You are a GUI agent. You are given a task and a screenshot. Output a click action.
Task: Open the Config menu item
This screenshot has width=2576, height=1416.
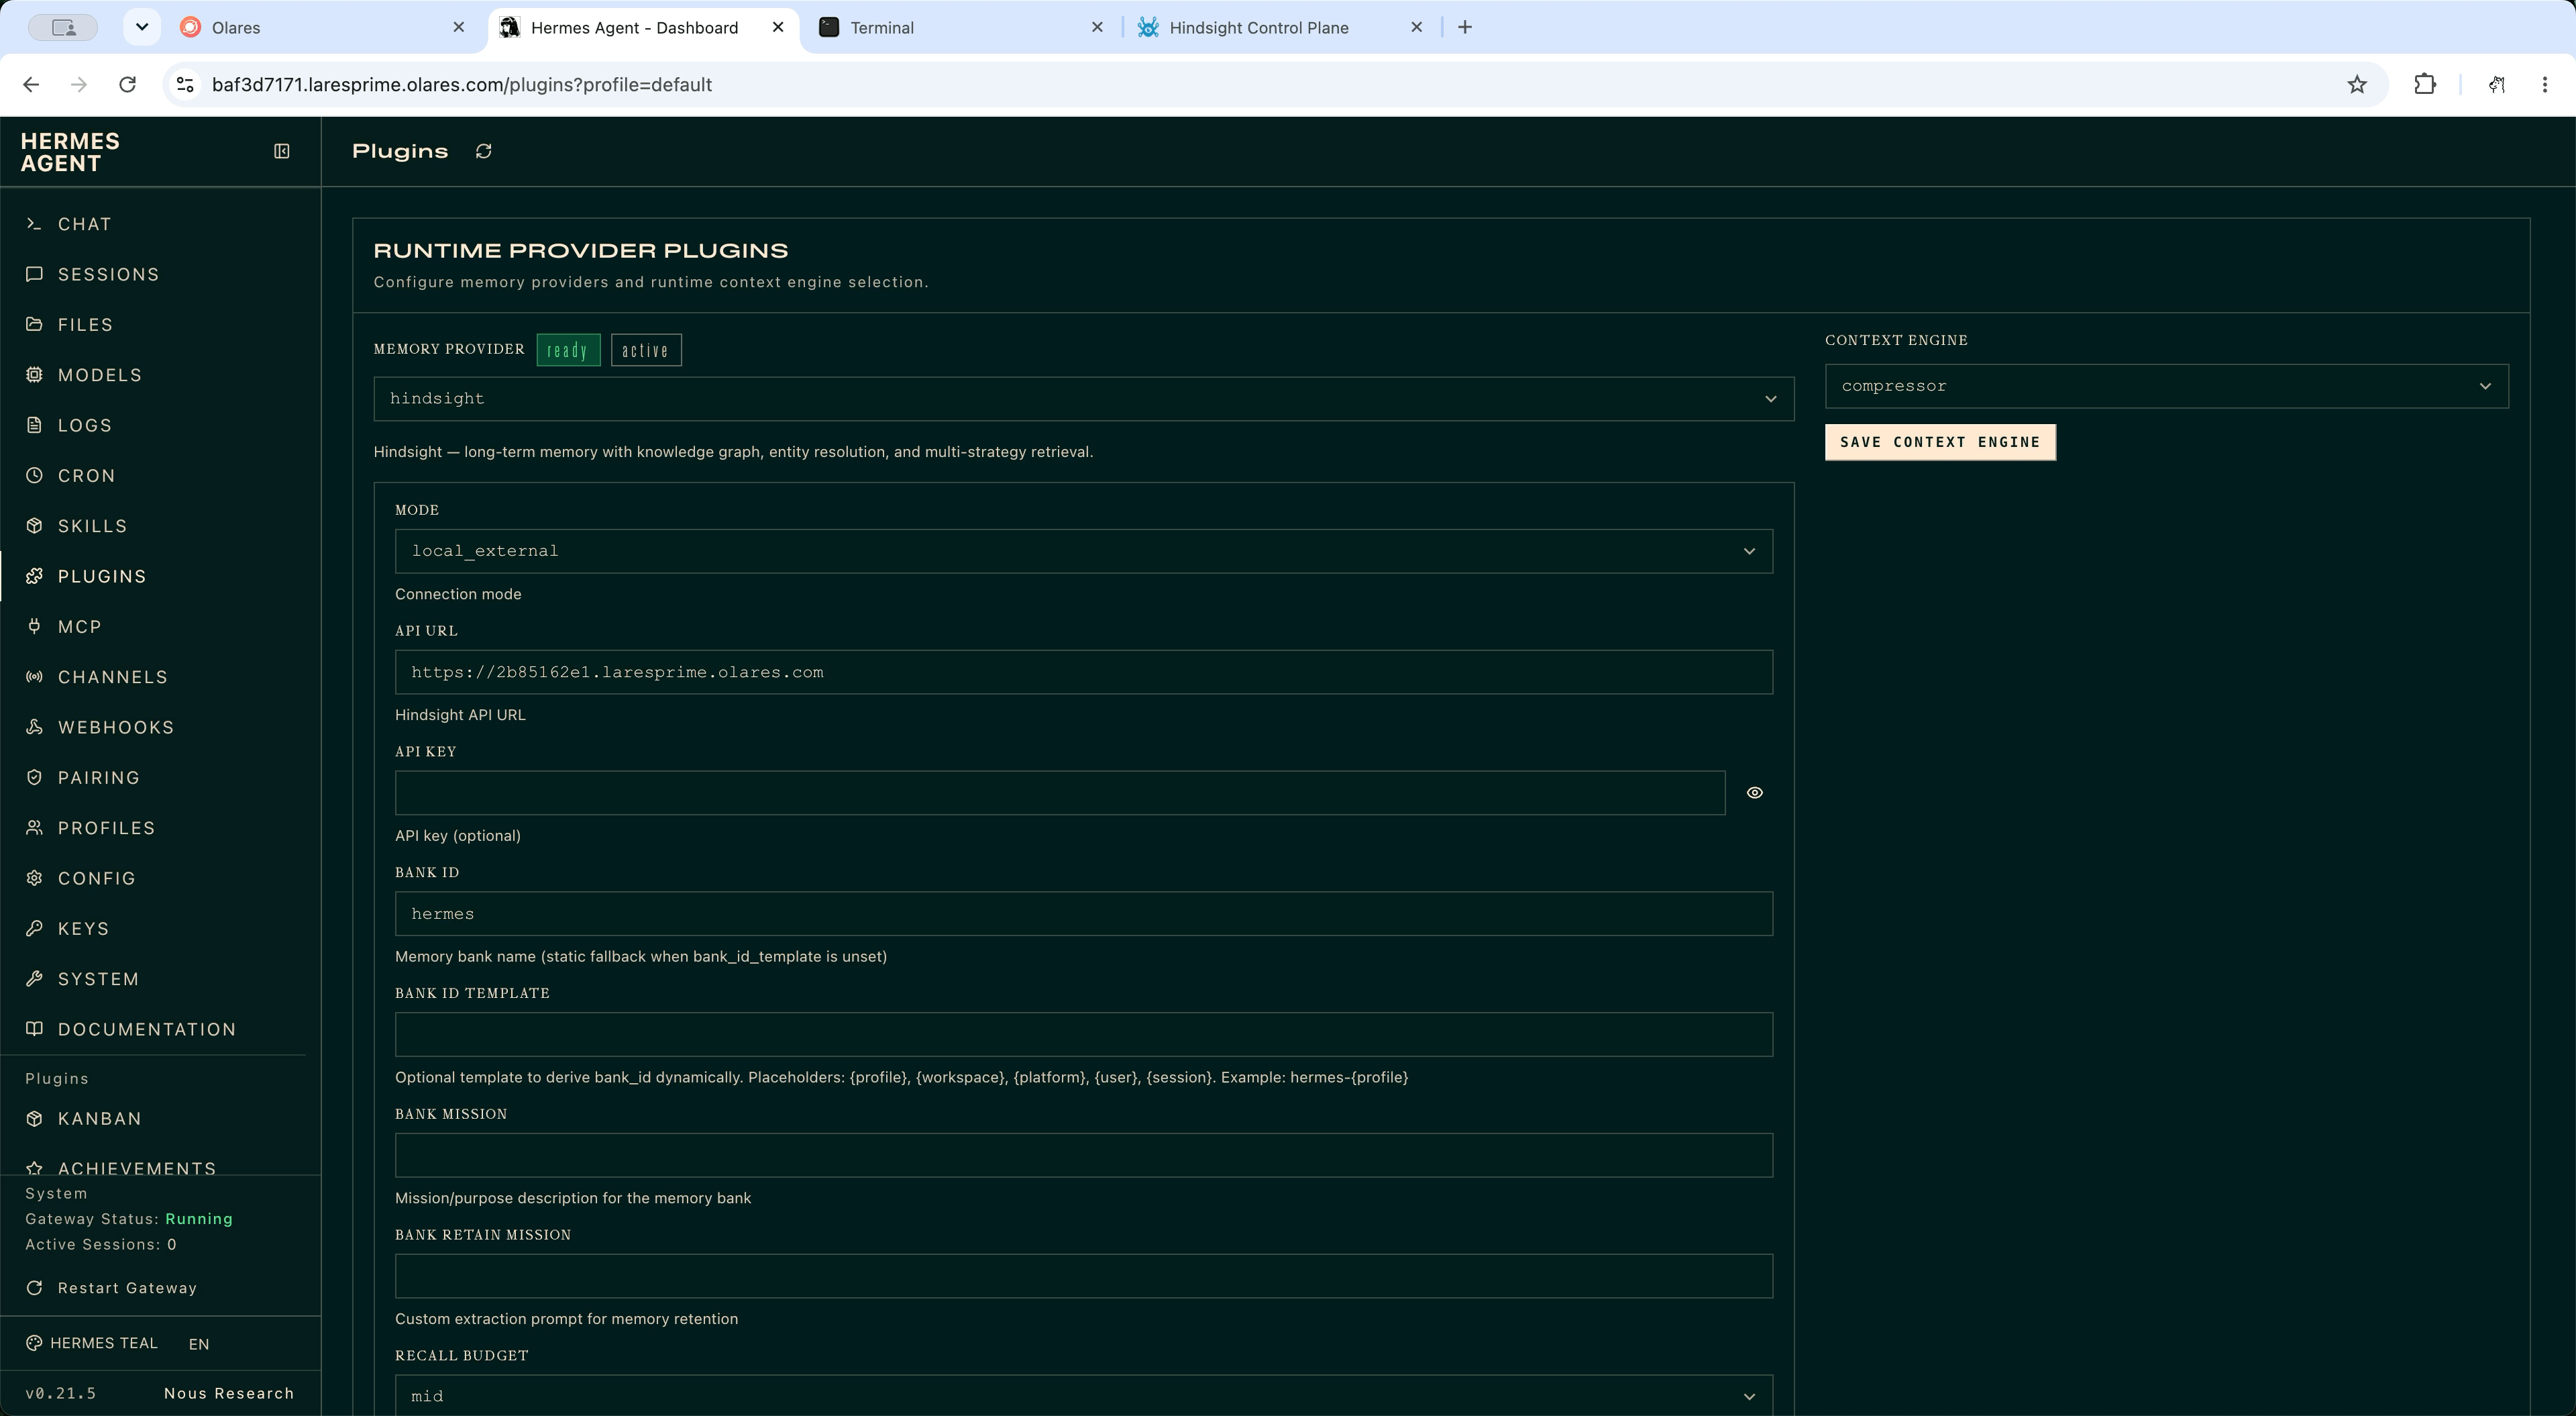pyautogui.click(x=160, y=878)
